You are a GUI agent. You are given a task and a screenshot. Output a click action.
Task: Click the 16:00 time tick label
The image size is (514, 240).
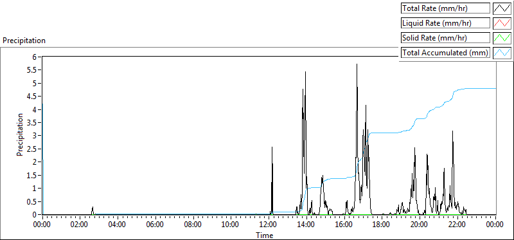click(344, 225)
